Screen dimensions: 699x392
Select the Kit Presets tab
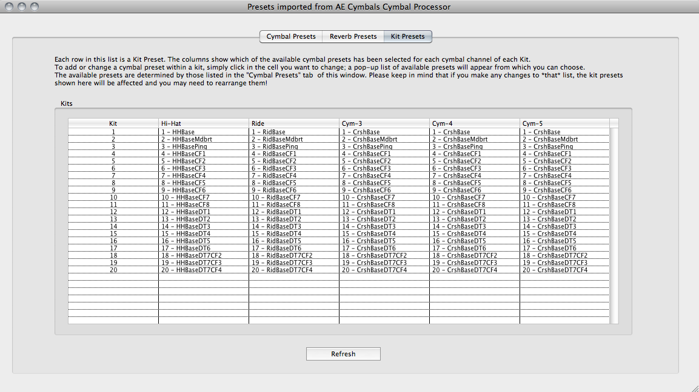click(408, 36)
